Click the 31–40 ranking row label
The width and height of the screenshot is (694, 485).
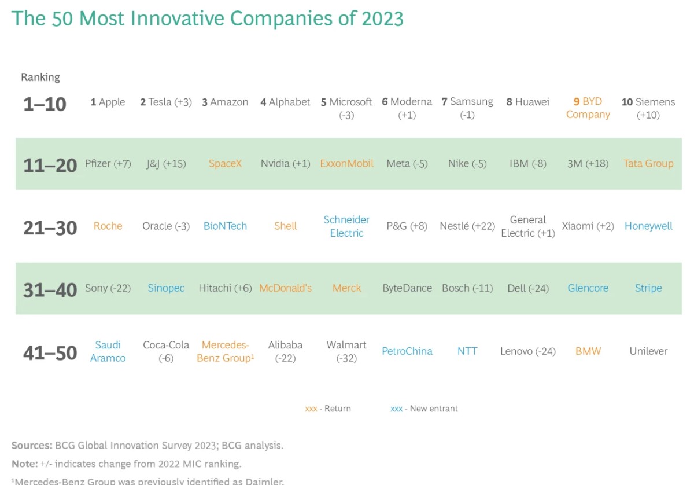(50, 289)
